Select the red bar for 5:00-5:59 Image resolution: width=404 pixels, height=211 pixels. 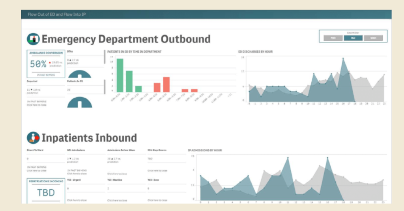pos(166,85)
